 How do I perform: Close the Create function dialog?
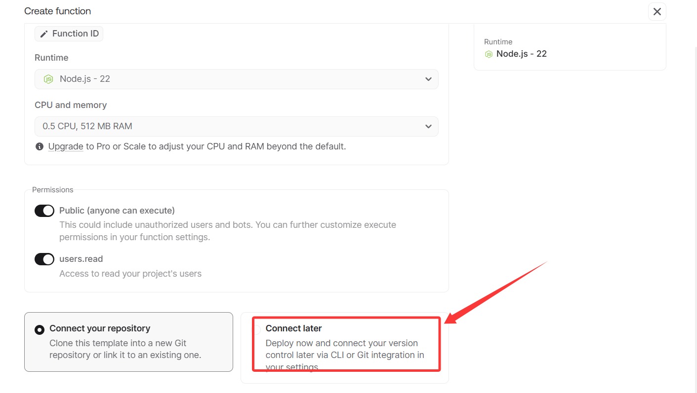coord(656,11)
